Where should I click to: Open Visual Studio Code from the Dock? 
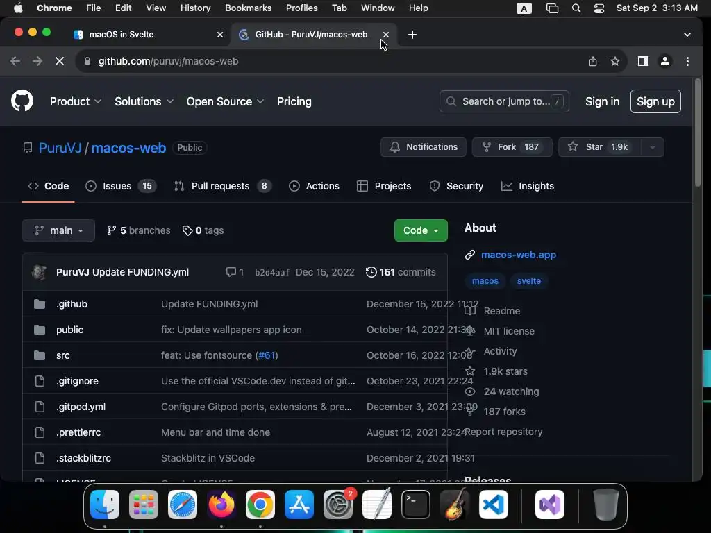point(494,505)
